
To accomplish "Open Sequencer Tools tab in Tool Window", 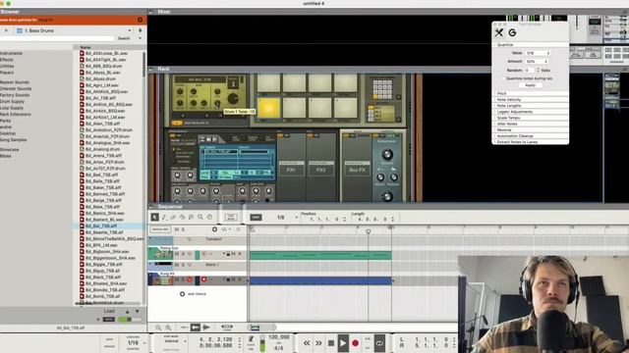I will pyautogui.click(x=498, y=32).
